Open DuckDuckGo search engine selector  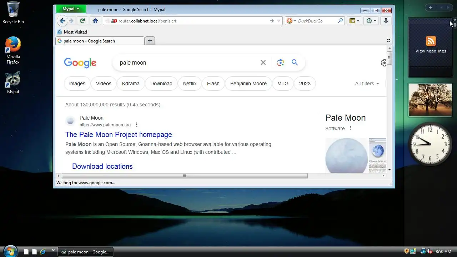291,21
